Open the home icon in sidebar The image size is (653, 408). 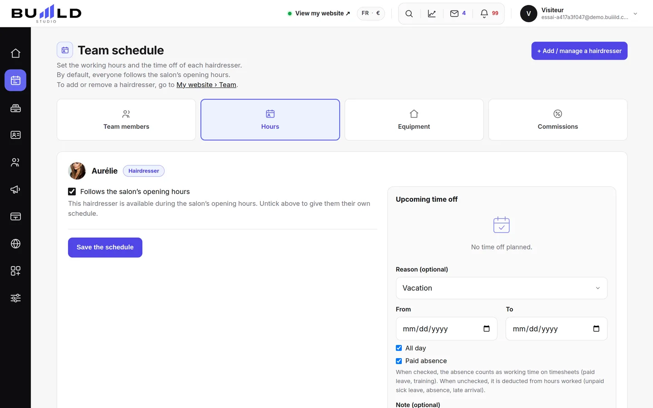(x=15, y=53)
